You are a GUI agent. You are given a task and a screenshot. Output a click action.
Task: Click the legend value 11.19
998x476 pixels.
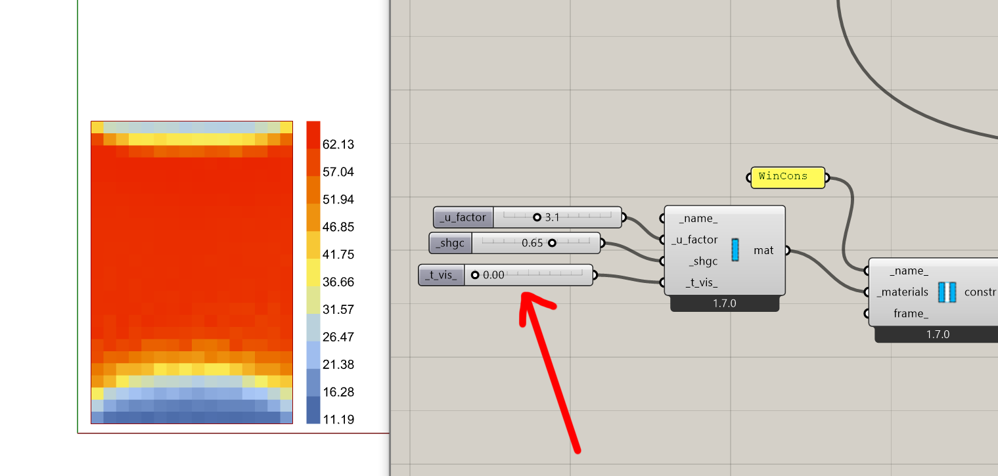338,420
